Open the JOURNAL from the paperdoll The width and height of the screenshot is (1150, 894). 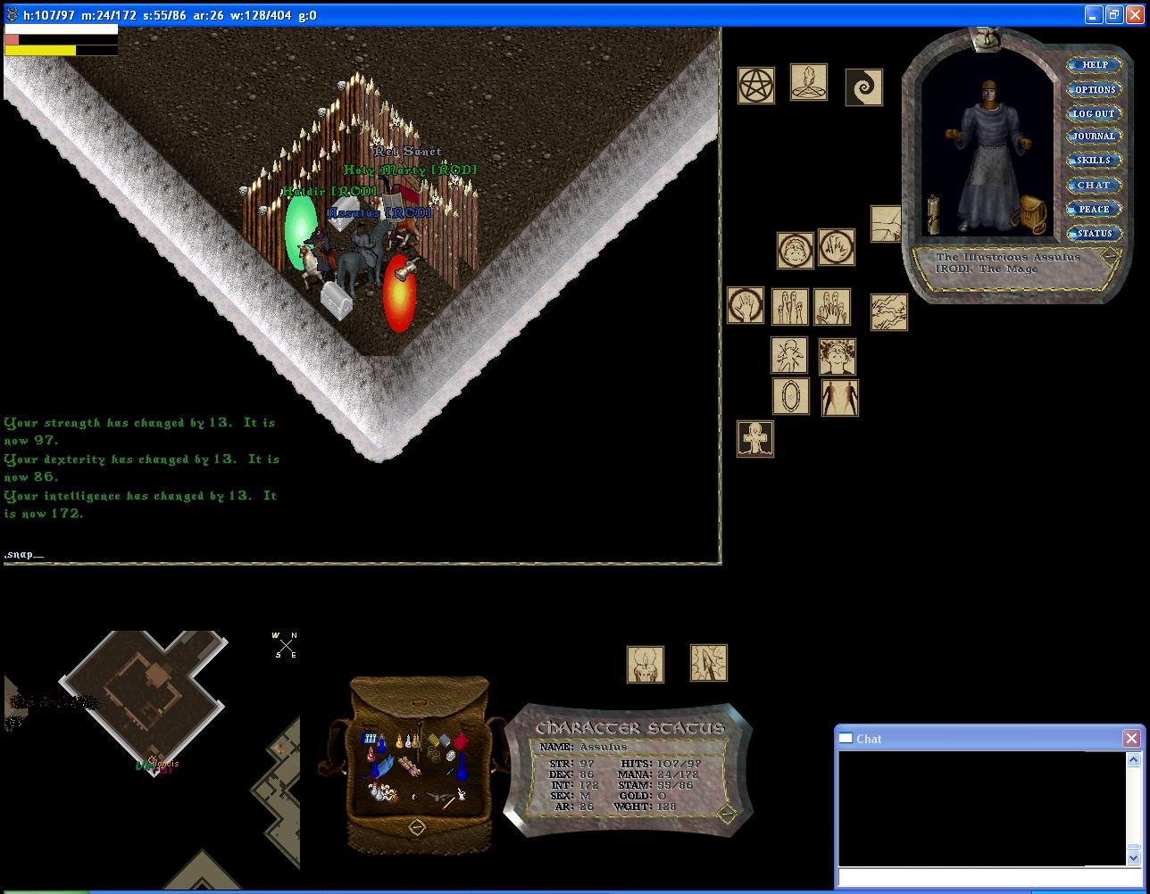pos(1094,137)
